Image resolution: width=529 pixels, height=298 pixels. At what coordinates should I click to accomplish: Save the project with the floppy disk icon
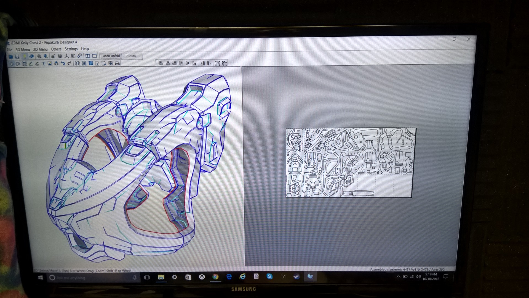17,56
